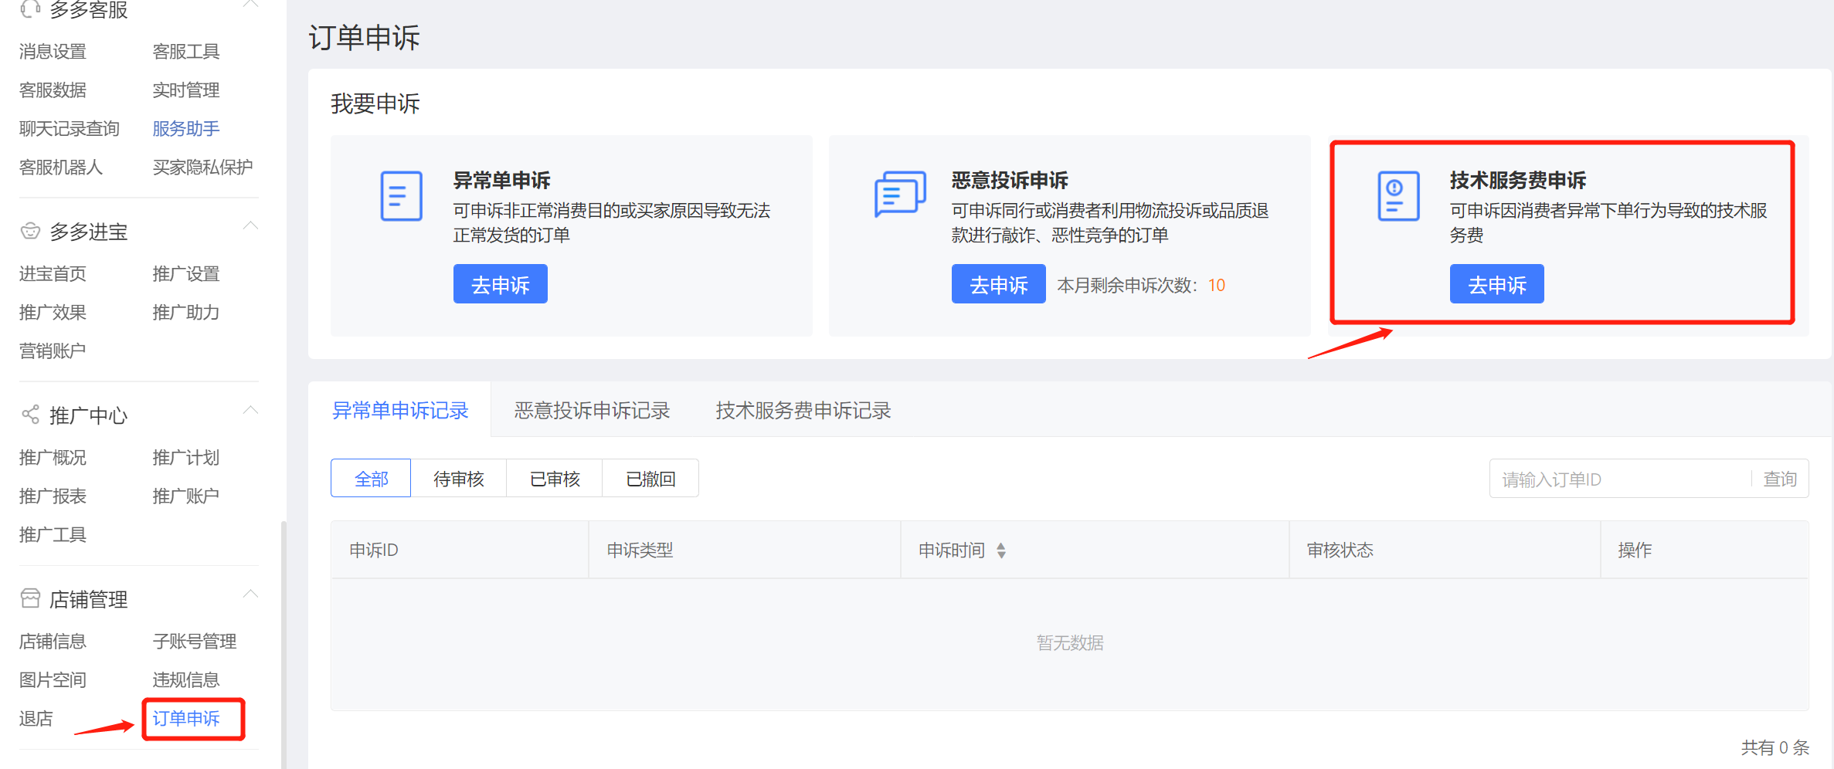Switch to 异常单申诉记录 tab
The width and height of the screenshot is (1834, 769).
[x=400, y=410]
